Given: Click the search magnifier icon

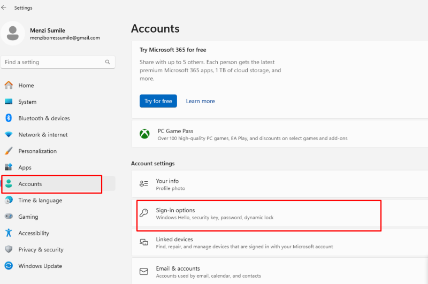Looking at the screenshot, I should [x=108, y=62].
